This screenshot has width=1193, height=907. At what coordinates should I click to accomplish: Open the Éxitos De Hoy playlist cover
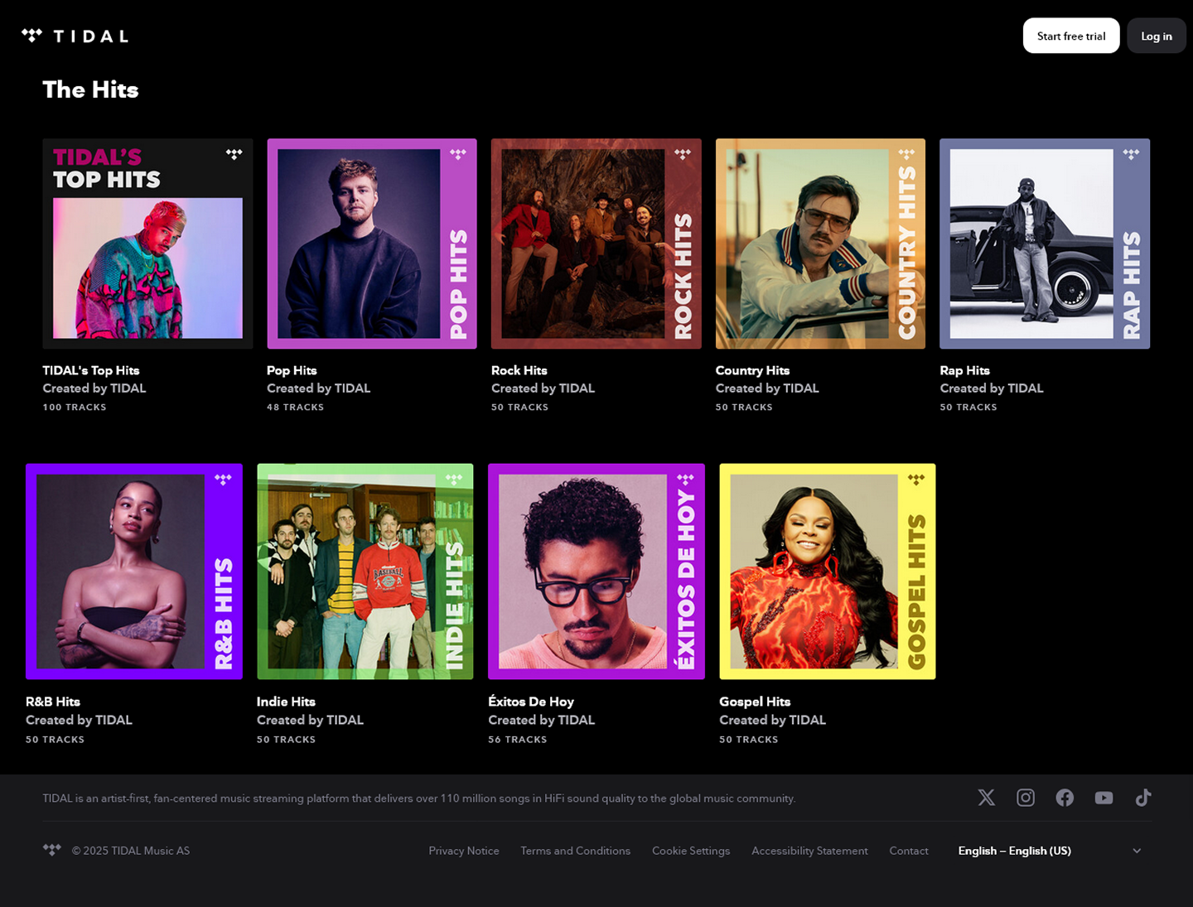coord(596,572)
